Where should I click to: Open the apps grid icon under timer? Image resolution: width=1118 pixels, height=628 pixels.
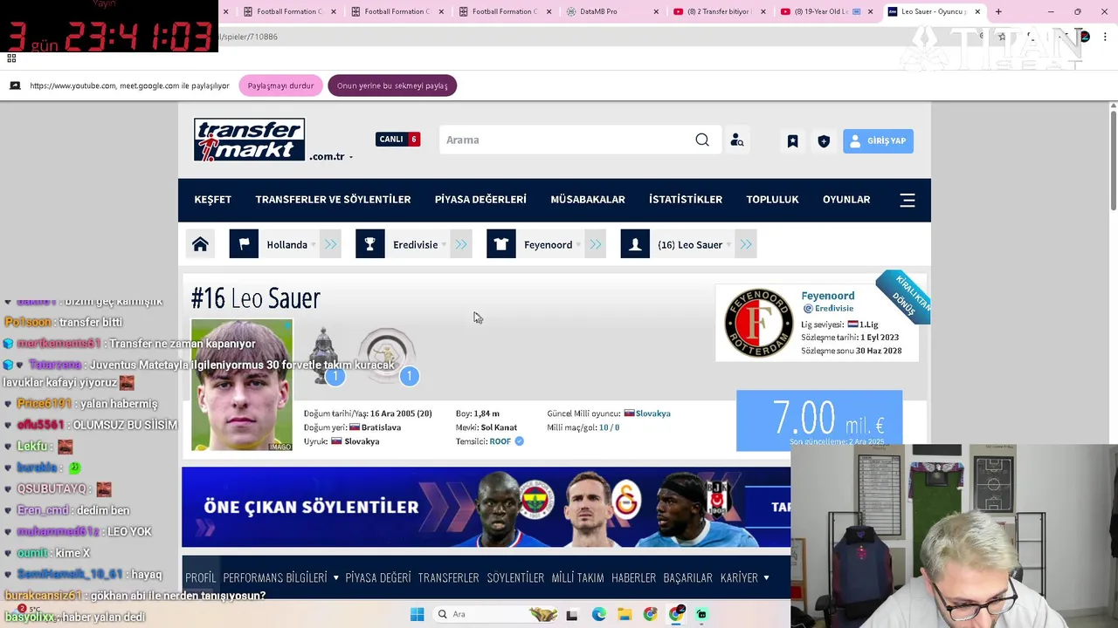(11, 58)
